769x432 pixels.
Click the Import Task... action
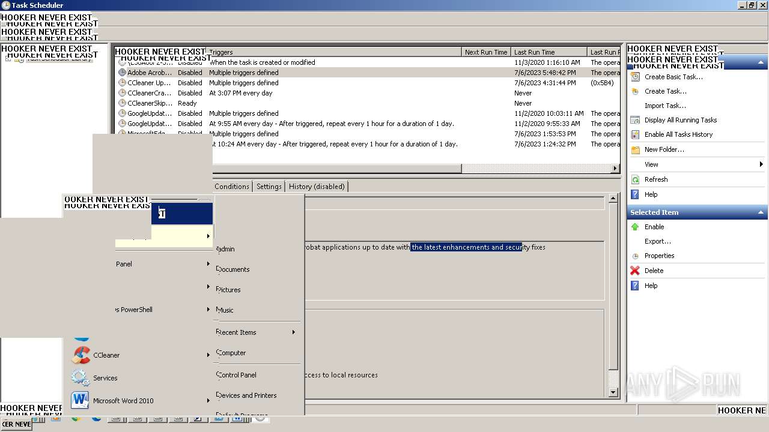[x=665, y=106]
